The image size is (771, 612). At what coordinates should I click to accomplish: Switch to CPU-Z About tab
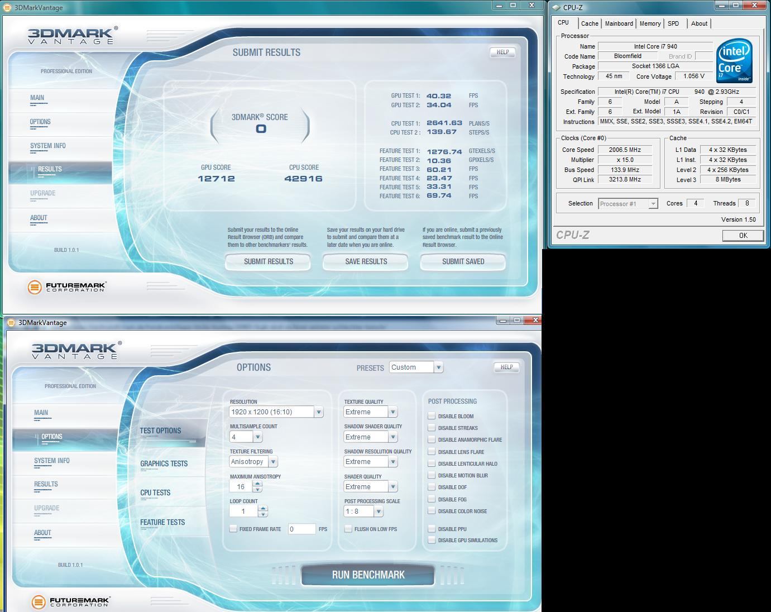point(699,23)
